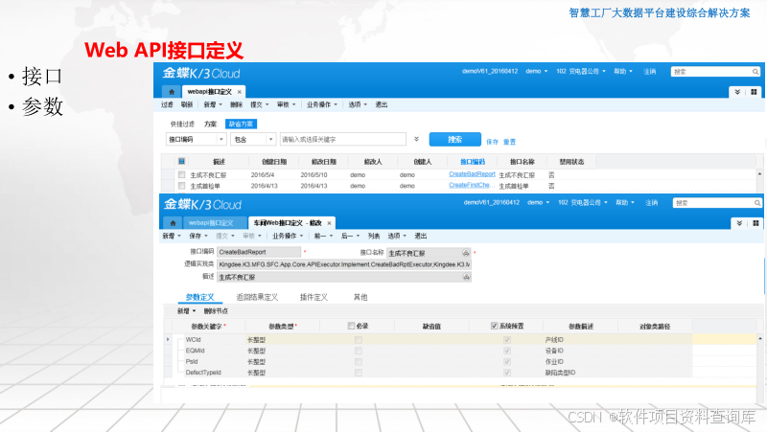The width and height of the screenshot is (767, 432).
Task: Toggle select-all checkbox in list header
Action: click(x=181, y=161)
